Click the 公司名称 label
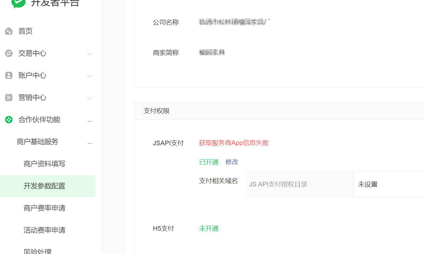 166,22
